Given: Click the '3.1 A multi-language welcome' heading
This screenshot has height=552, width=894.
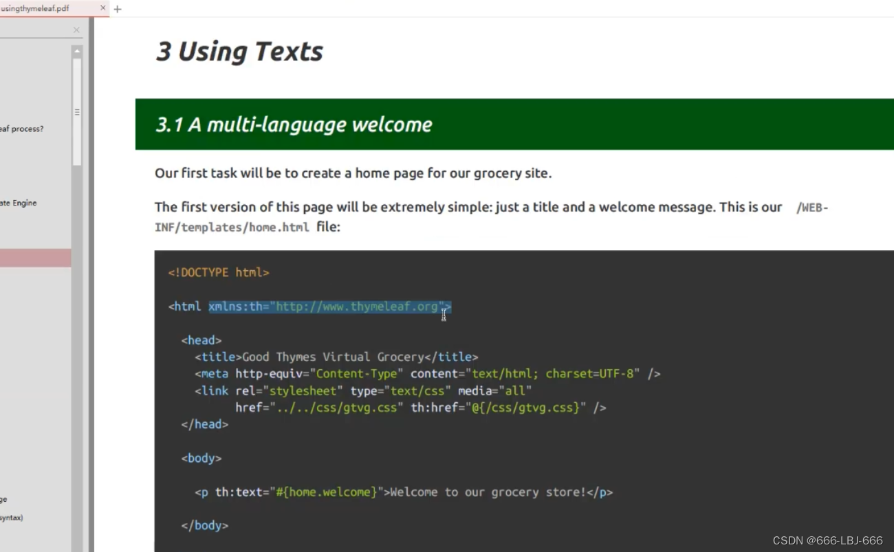Looking at the screenshot, I should [294, 124].
